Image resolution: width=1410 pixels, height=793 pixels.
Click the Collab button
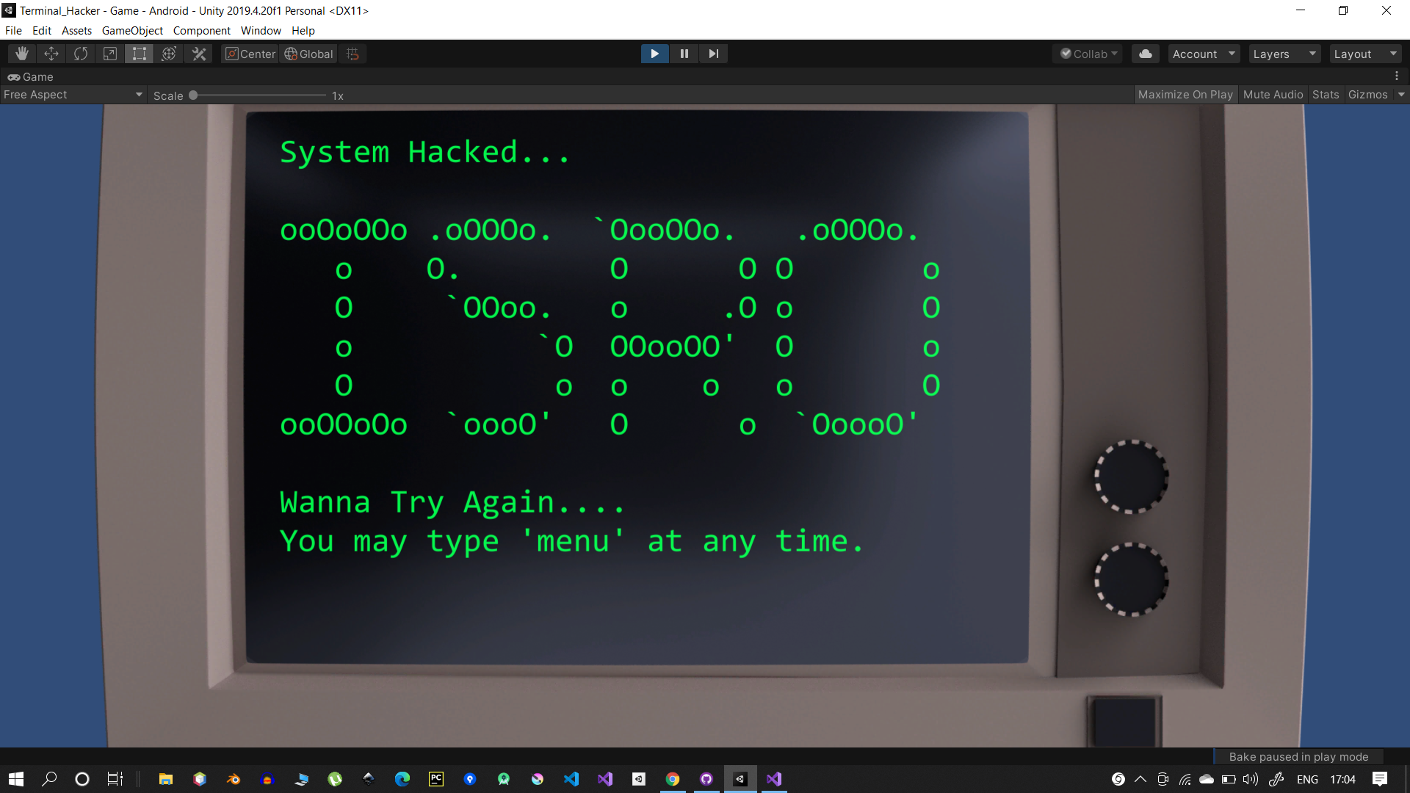click(1088, 53)
